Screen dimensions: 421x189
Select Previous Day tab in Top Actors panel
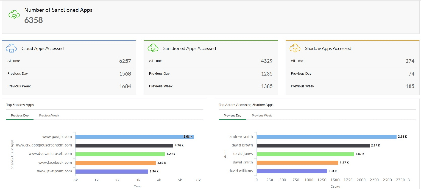pos(232,115)
